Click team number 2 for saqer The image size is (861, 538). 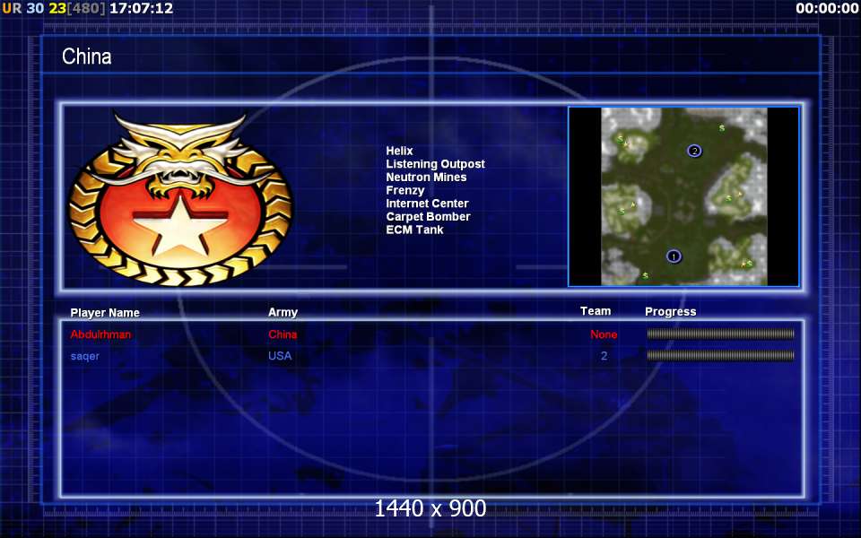(604, 356)
